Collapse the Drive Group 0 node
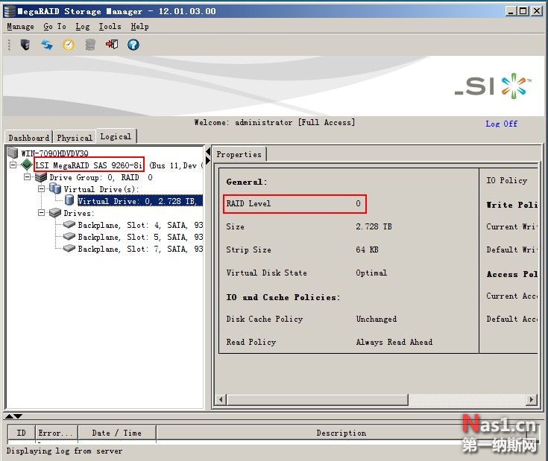 pos(28,177)
